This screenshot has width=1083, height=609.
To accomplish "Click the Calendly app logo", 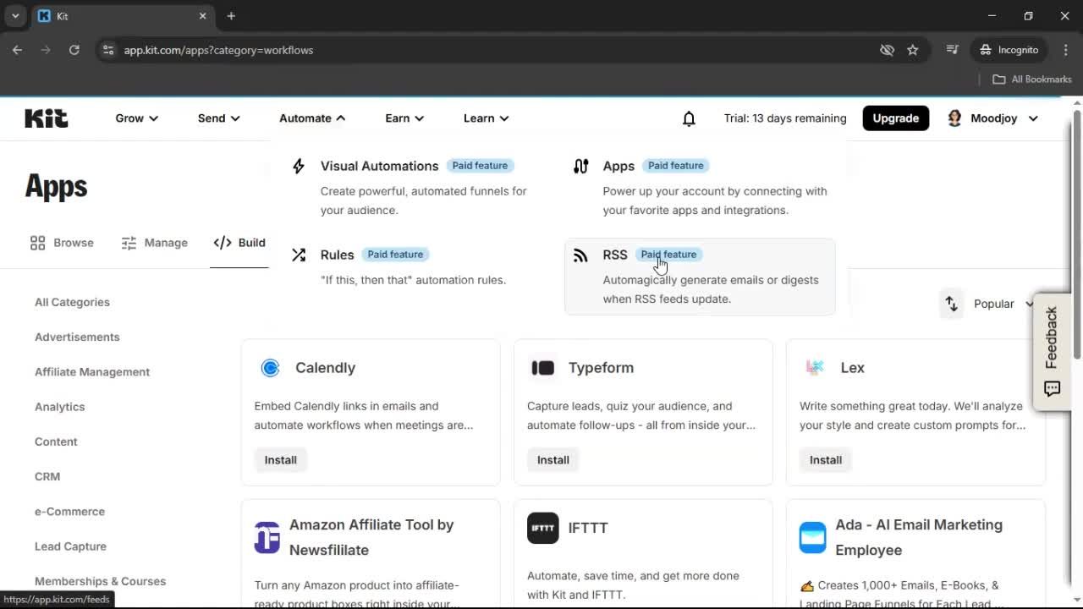I will coord(270,367).
